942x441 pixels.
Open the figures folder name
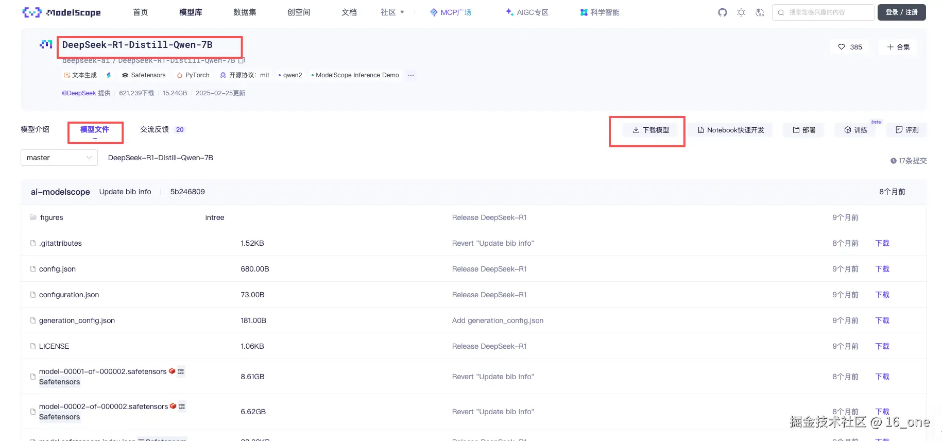pos(52,217)
